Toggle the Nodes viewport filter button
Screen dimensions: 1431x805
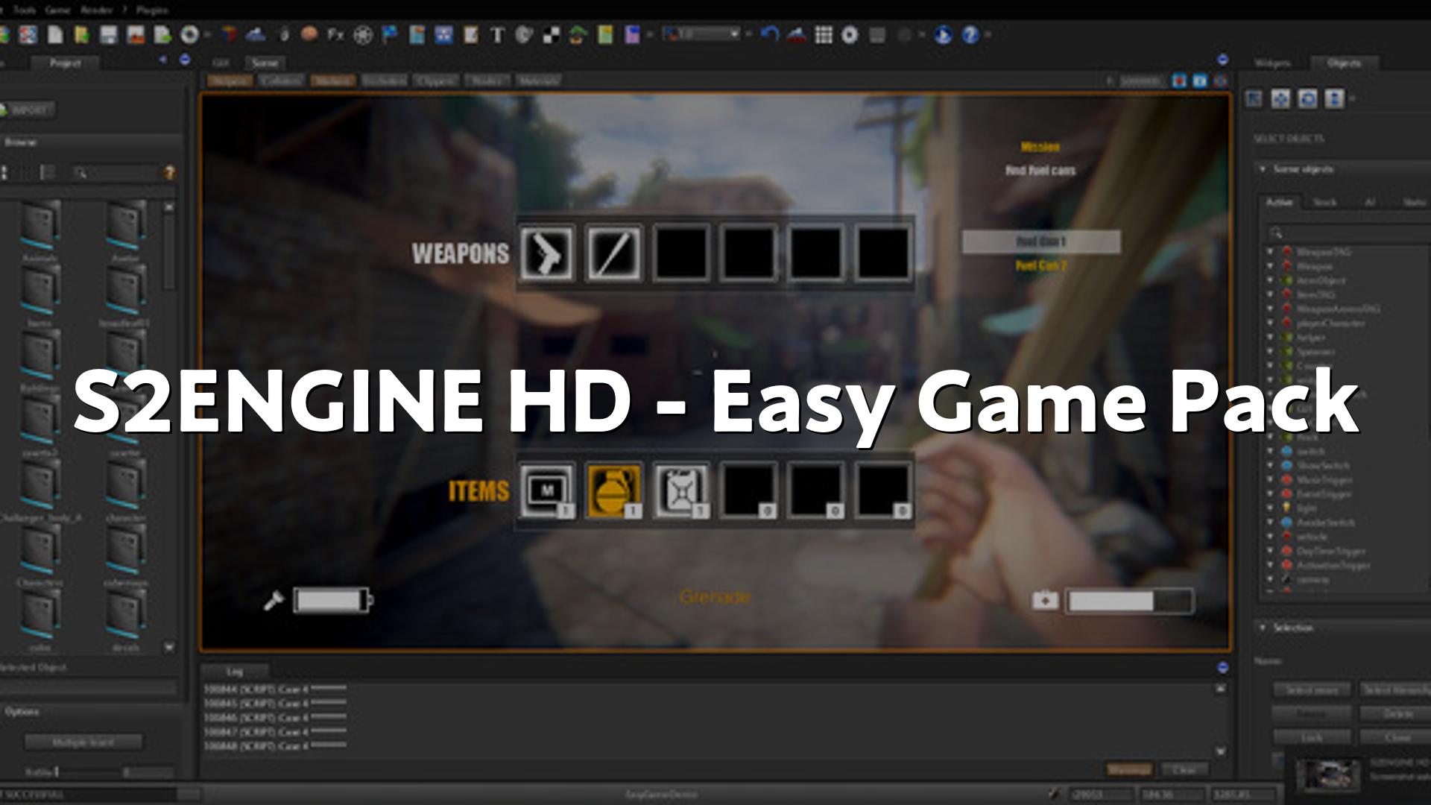[x=487, y=80]
